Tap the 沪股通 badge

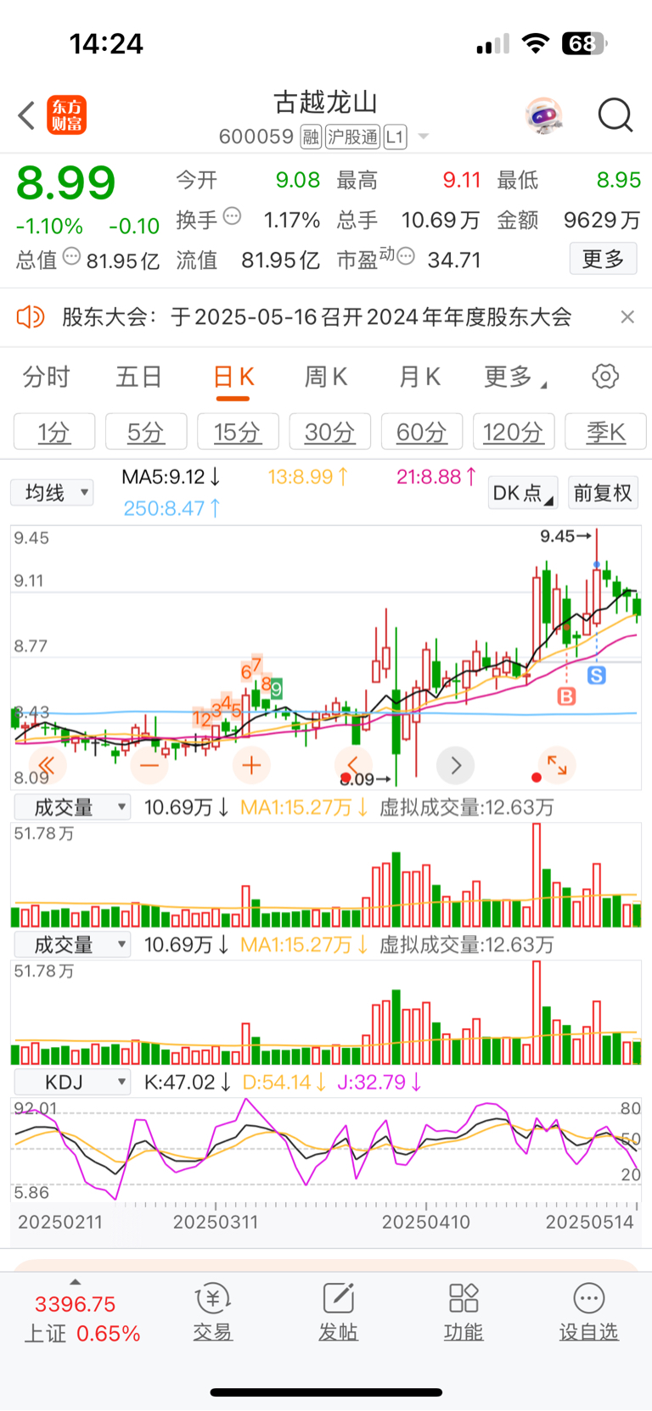(x=352, y=137)
